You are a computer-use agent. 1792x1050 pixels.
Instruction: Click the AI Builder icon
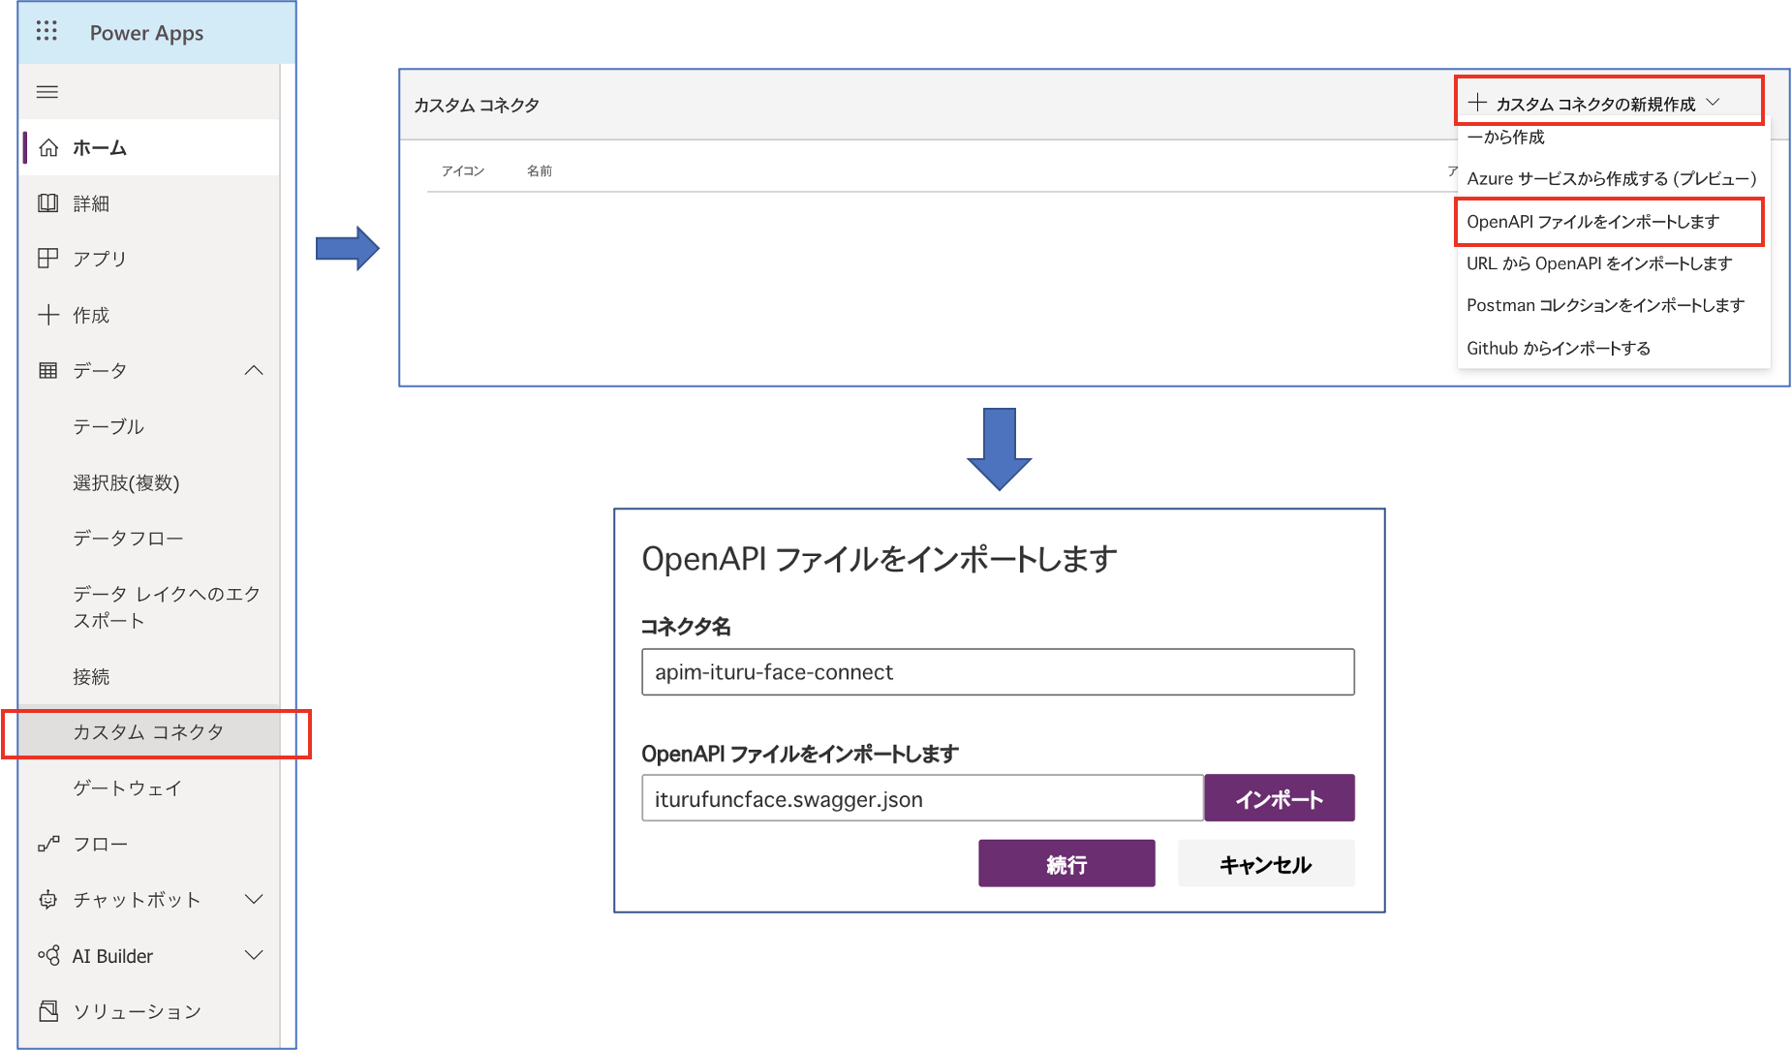coord(48,955)
